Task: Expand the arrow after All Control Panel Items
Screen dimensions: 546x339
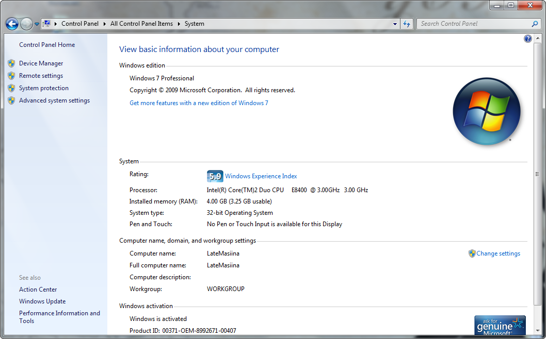Action: [179, 24]
